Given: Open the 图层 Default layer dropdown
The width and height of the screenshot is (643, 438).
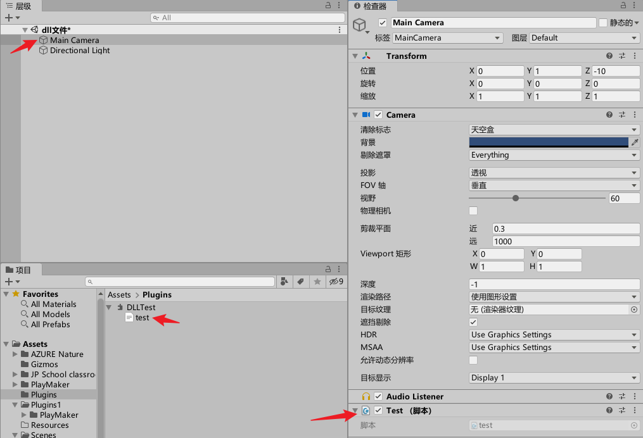Looking at the screenshot, I should (x=584, y=38).
